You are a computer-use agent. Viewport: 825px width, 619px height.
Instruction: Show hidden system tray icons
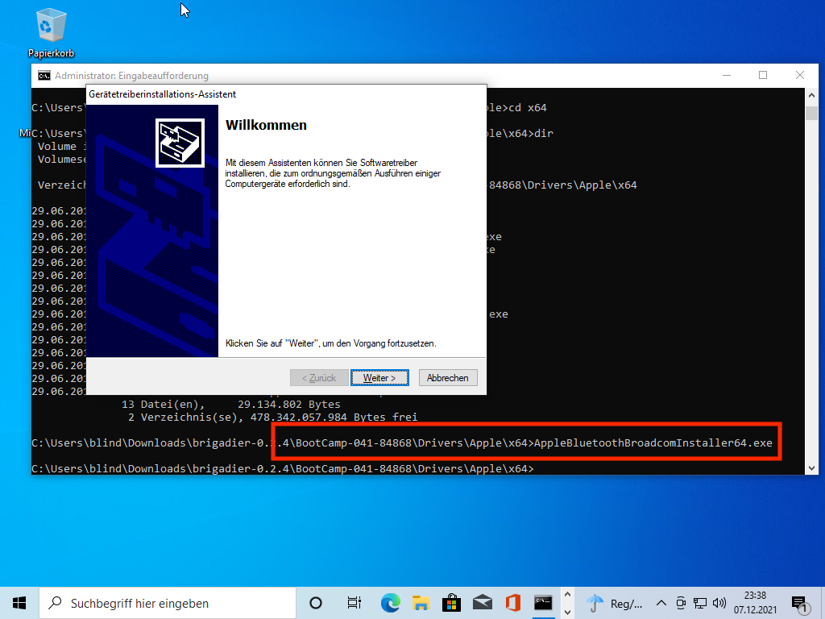[x=661, y=603]
